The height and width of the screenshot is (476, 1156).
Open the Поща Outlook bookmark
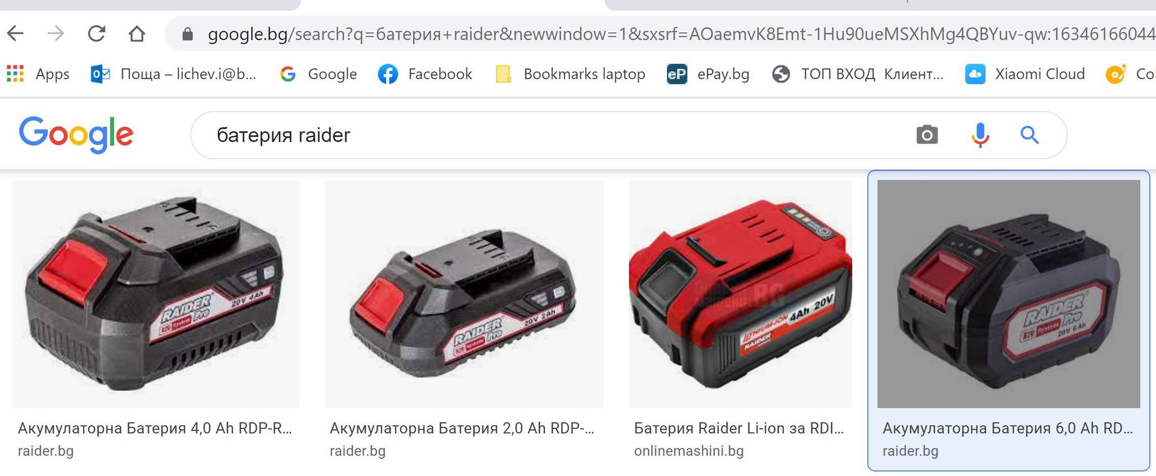click(x=173, y=74)
